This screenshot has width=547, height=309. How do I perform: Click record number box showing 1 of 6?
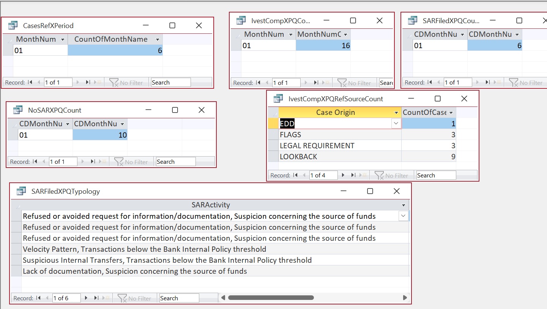(x=66, y=298)
